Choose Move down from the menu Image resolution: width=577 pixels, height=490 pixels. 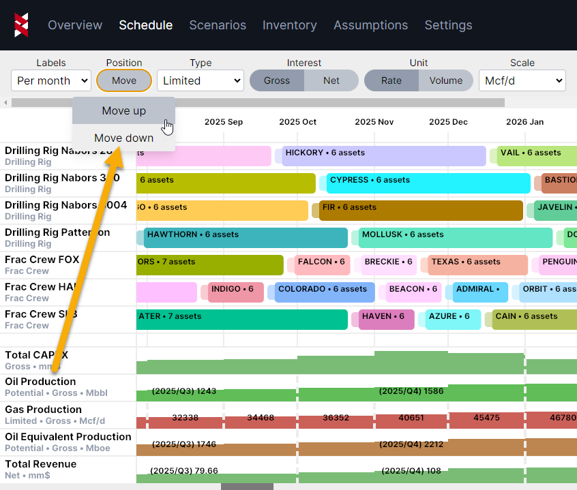pos(123,138)
